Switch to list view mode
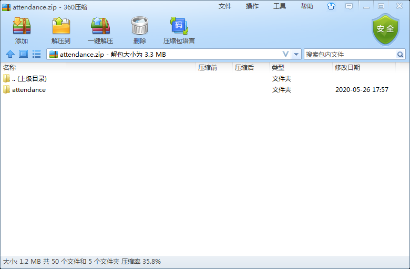410x269 pixels. tap(36, 54)
